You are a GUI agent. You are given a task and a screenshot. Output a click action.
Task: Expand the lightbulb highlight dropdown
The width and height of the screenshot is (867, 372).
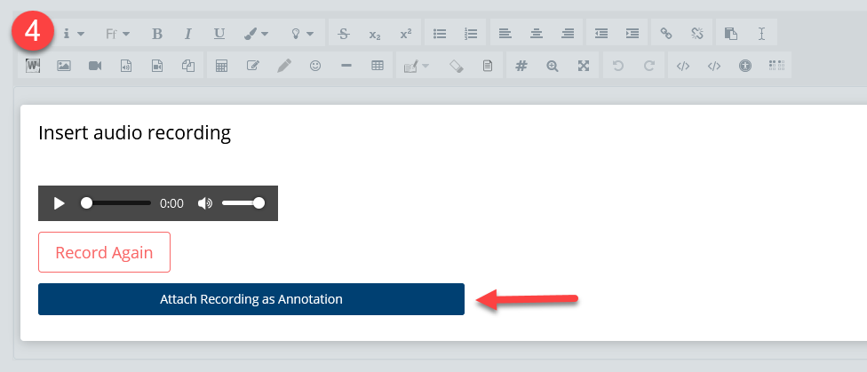point(302,34)
